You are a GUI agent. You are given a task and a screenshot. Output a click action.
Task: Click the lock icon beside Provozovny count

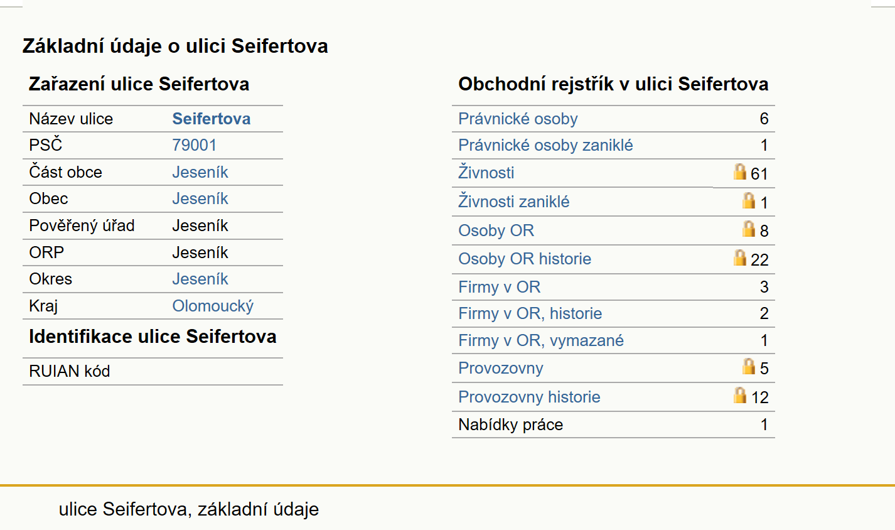point(749,366)
